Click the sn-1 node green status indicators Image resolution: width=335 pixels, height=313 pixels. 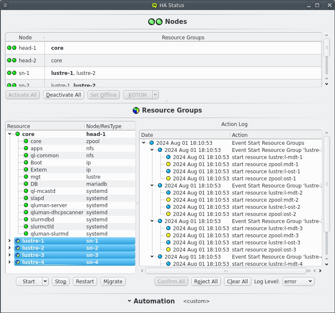[x=12, y=73]
